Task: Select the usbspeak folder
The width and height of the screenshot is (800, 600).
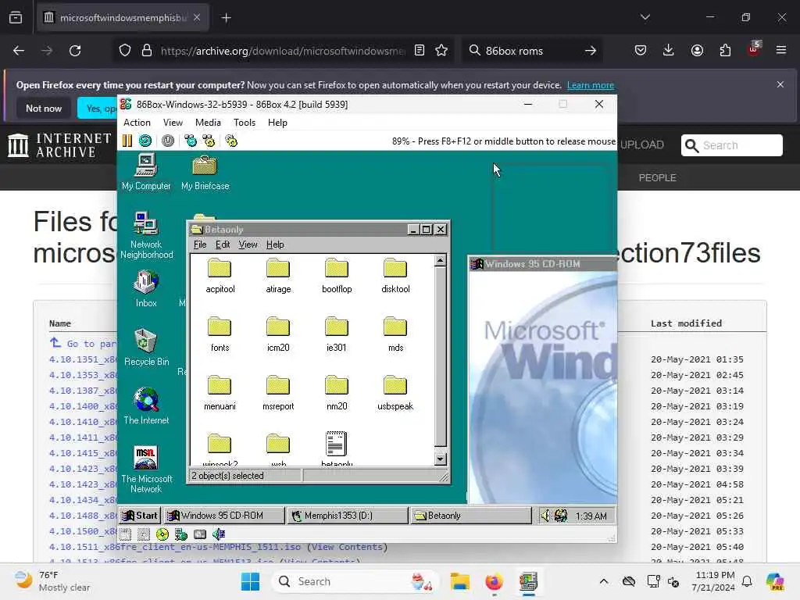Action: [x=395, y=393]
